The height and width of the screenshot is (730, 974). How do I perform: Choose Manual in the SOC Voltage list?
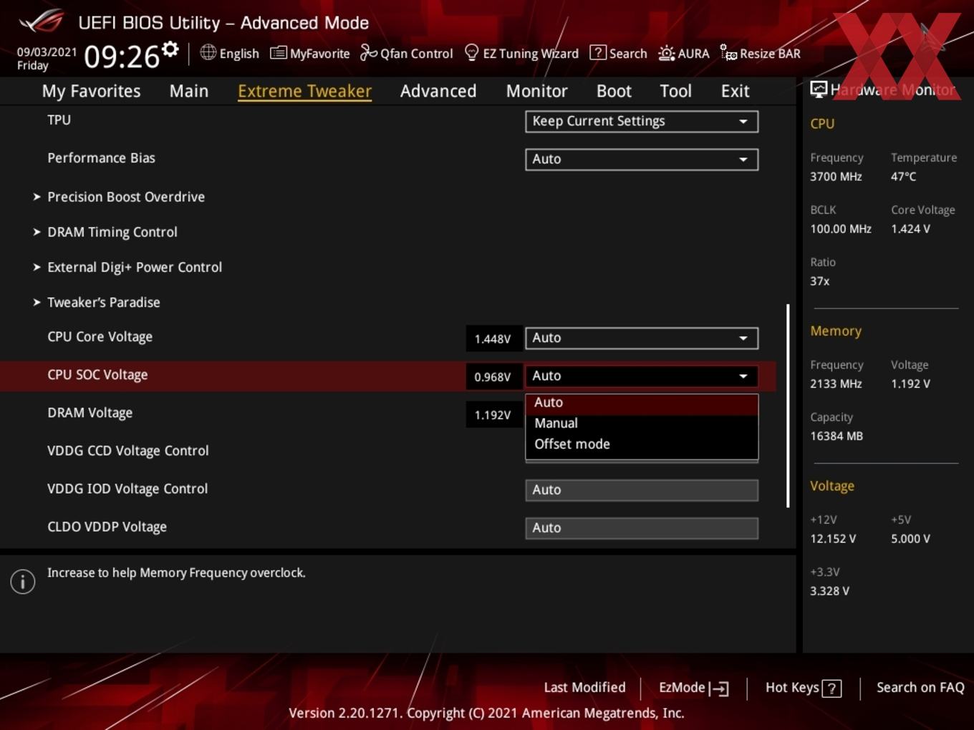pyautogui.click(x=642, y=424)
